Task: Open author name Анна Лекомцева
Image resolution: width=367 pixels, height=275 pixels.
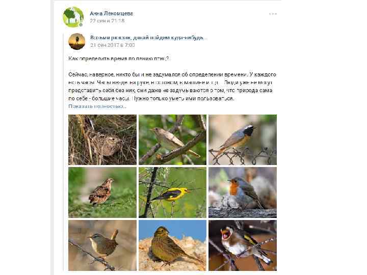Action: [111, 13]
